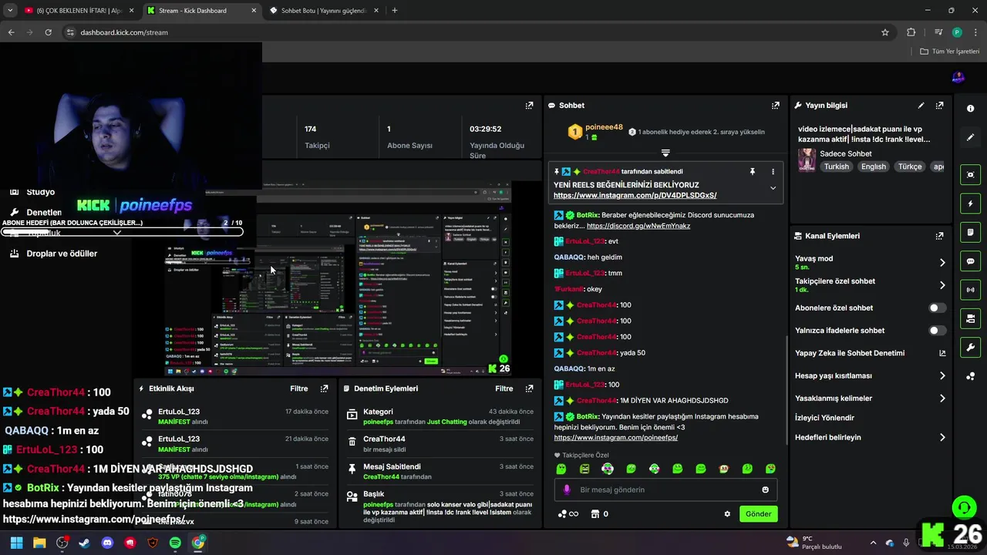This screenshot has height=555, width=987.
Task: Open Discord from the taskbar
Action: [107, 543]
